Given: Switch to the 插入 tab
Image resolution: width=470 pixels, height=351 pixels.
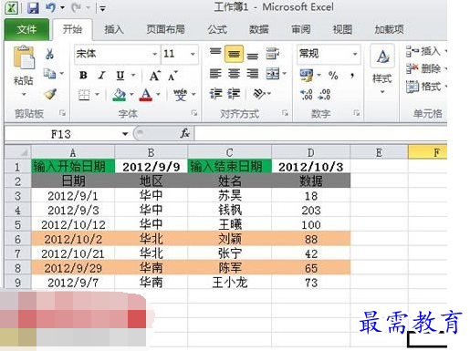Looking at the screenshot, I should [114, 29].
